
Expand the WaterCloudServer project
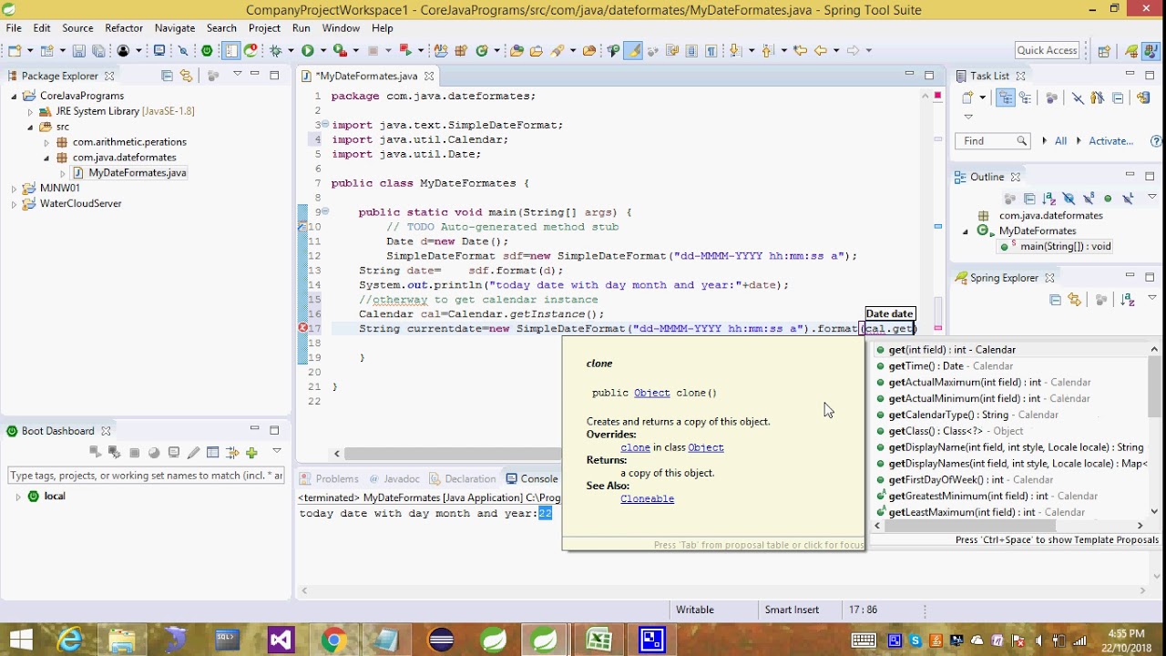point(14,204)
